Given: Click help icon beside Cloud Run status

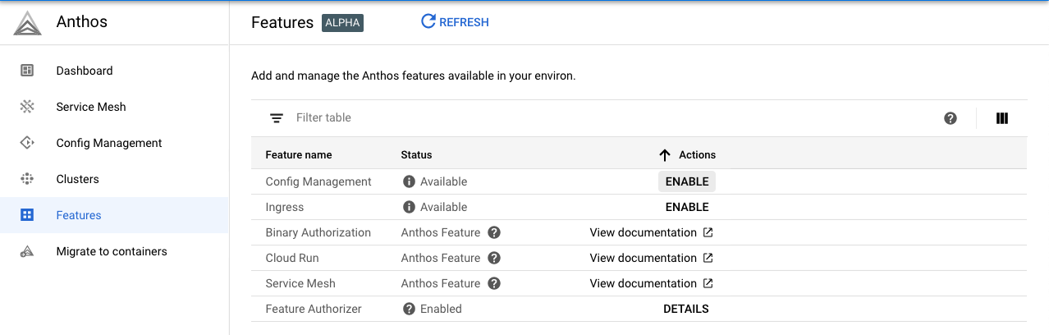Looking at the screenshot, I should click(x=494, y=258).
